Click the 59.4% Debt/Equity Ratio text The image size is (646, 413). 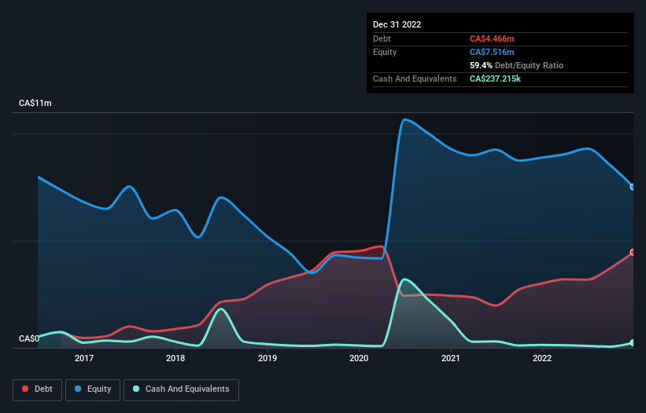click(516, 65)
